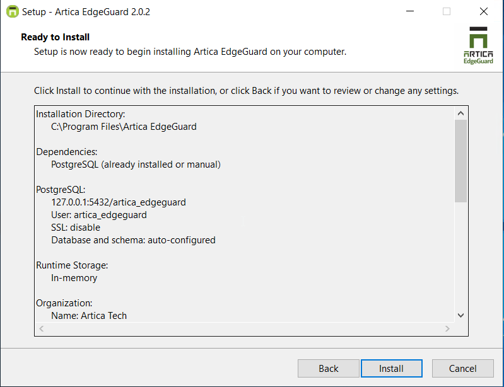Click the Install button
The width and height of the screenshot is (504, 387).
(x=391, y=368)
